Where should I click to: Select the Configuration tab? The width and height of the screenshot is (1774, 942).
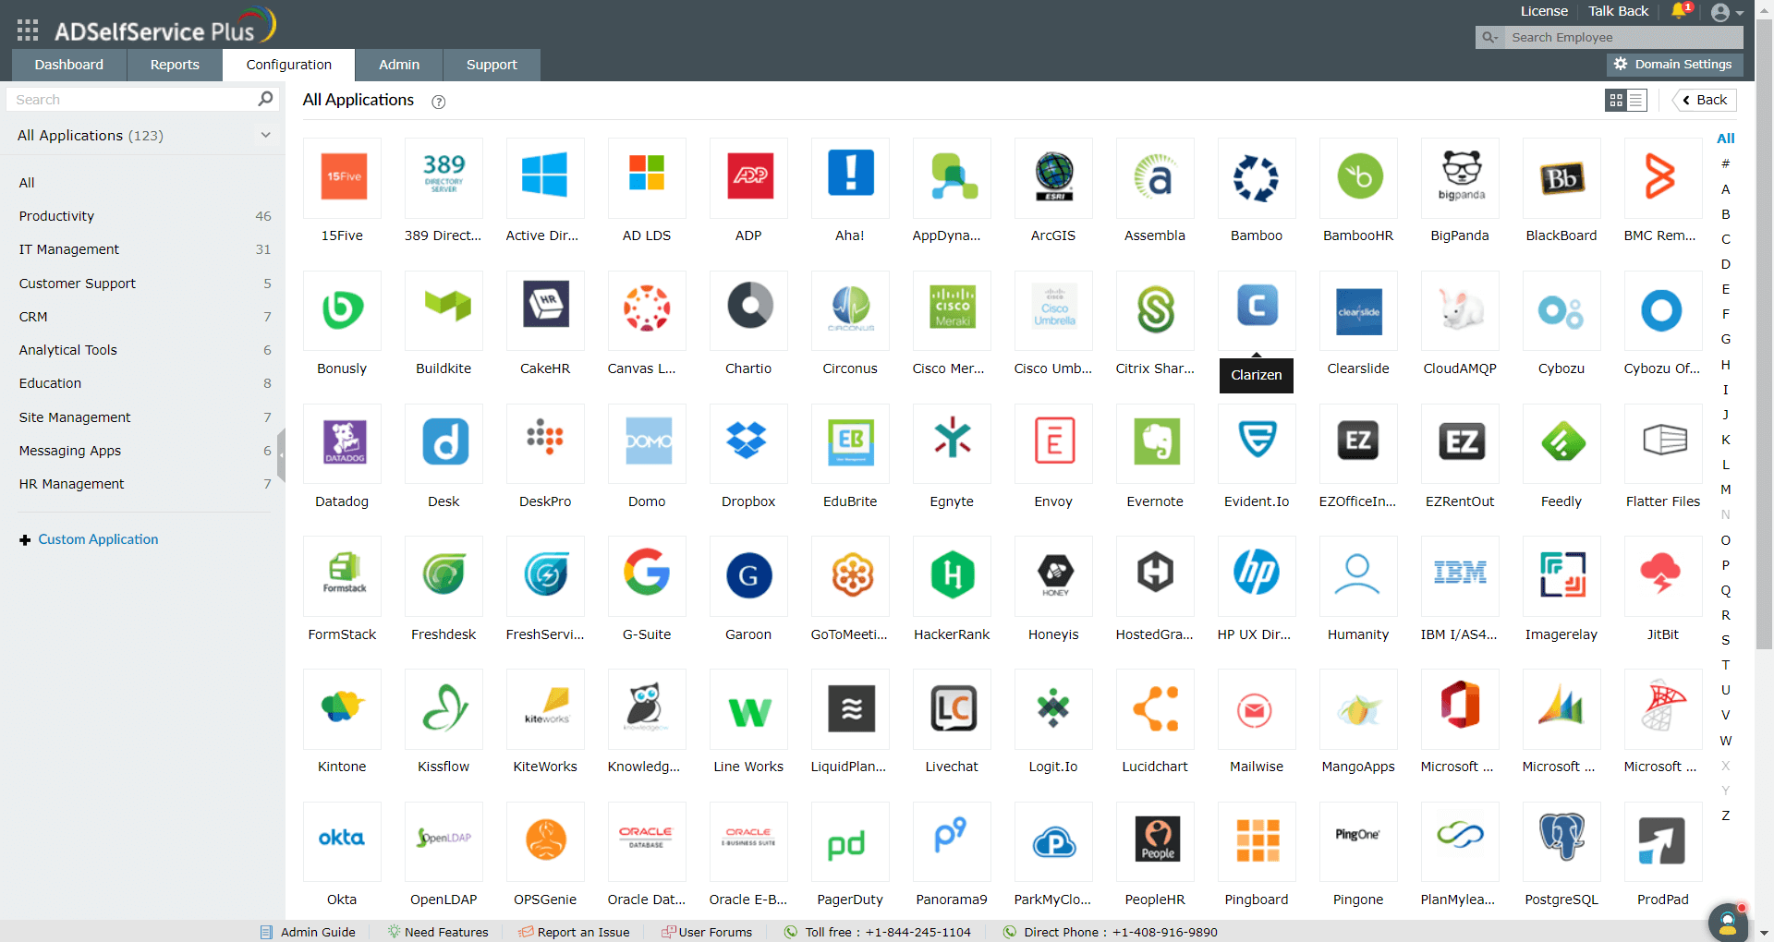tap(289, 65)
